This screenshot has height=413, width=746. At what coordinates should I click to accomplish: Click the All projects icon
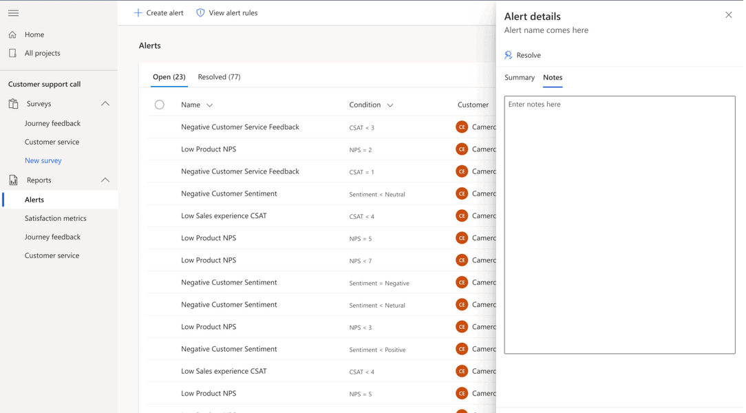click(x=12, y=53)
